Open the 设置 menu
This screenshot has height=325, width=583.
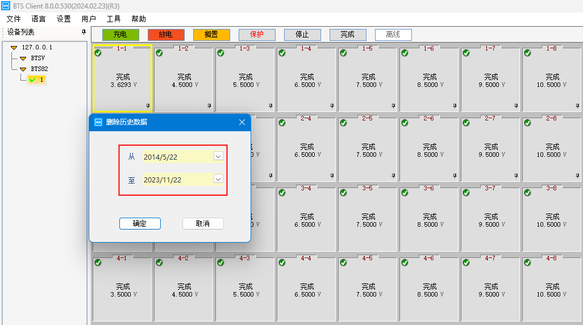(64, 19)
